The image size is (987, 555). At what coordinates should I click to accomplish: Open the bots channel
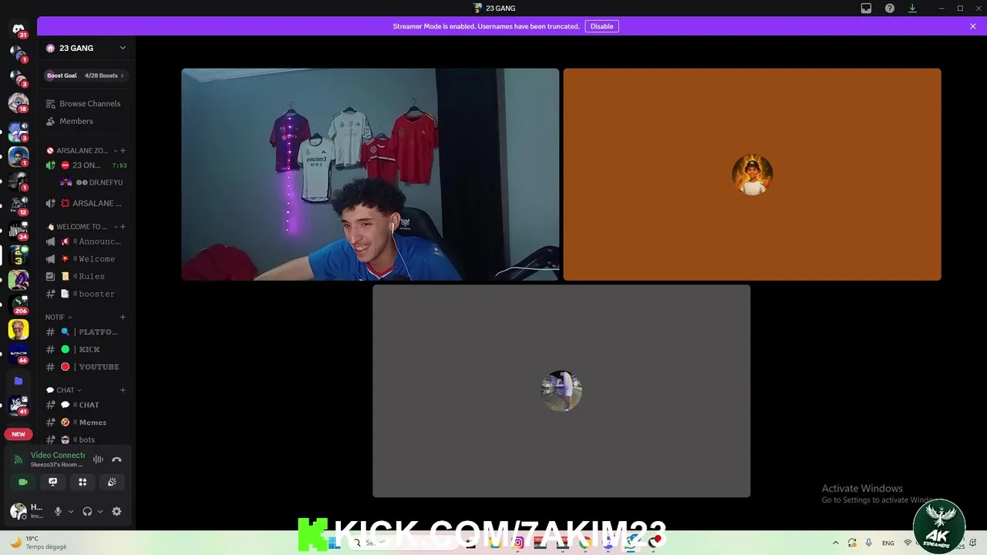coord(86,439)
